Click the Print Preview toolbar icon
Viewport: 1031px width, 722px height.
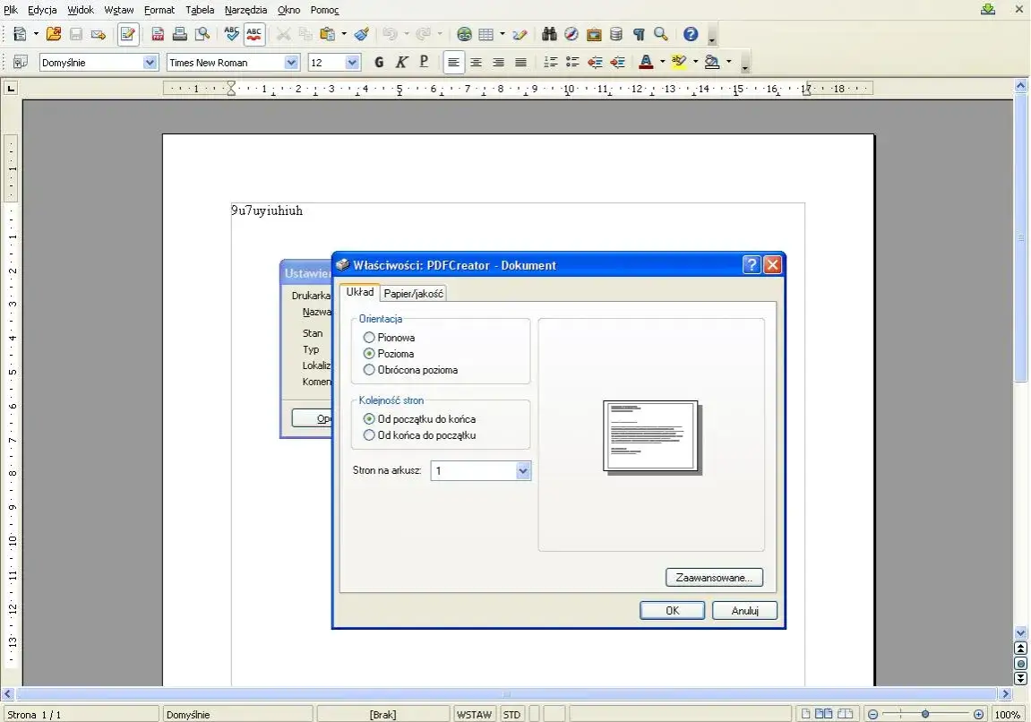tap(202, 34)
